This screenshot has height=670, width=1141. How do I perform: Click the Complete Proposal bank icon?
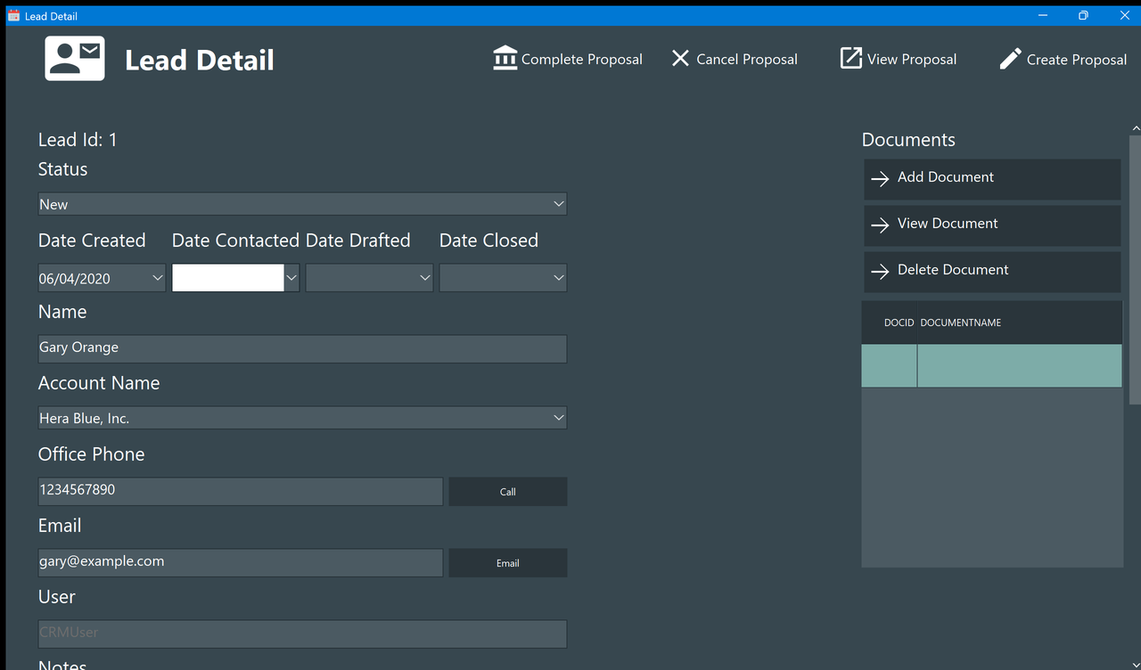(x=505, y=58)
